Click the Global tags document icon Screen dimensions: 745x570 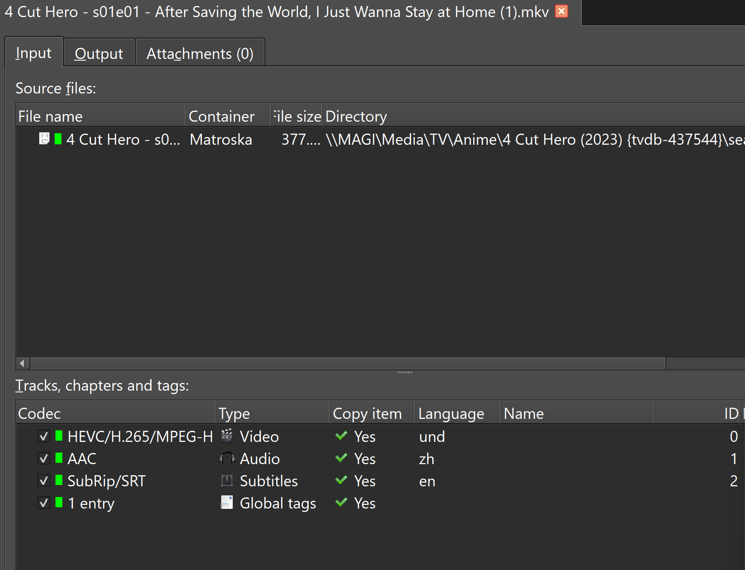click(x=227, y=503)
